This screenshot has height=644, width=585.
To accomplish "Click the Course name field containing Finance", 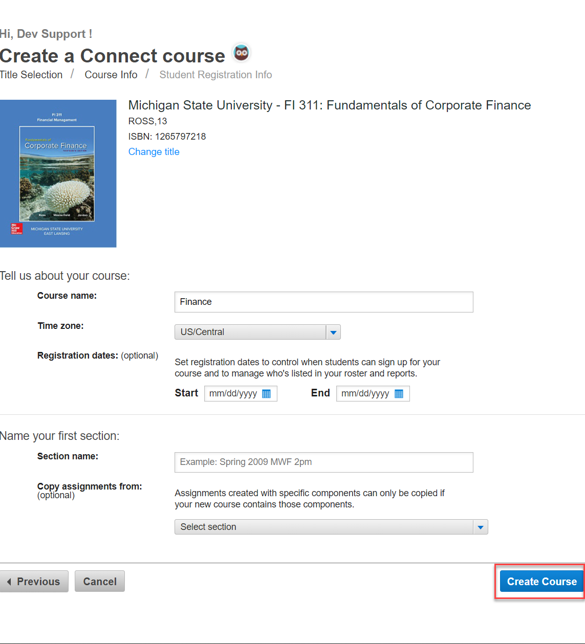I will pos(324,302).
